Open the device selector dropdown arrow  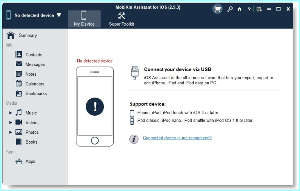coord(59,15)
